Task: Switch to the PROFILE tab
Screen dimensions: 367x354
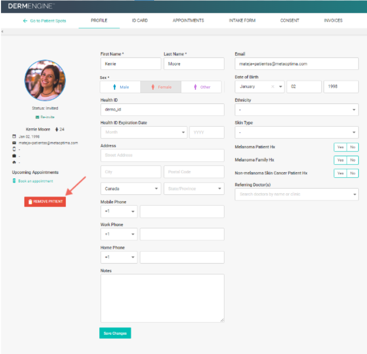Action: click(x=99, y=21)
